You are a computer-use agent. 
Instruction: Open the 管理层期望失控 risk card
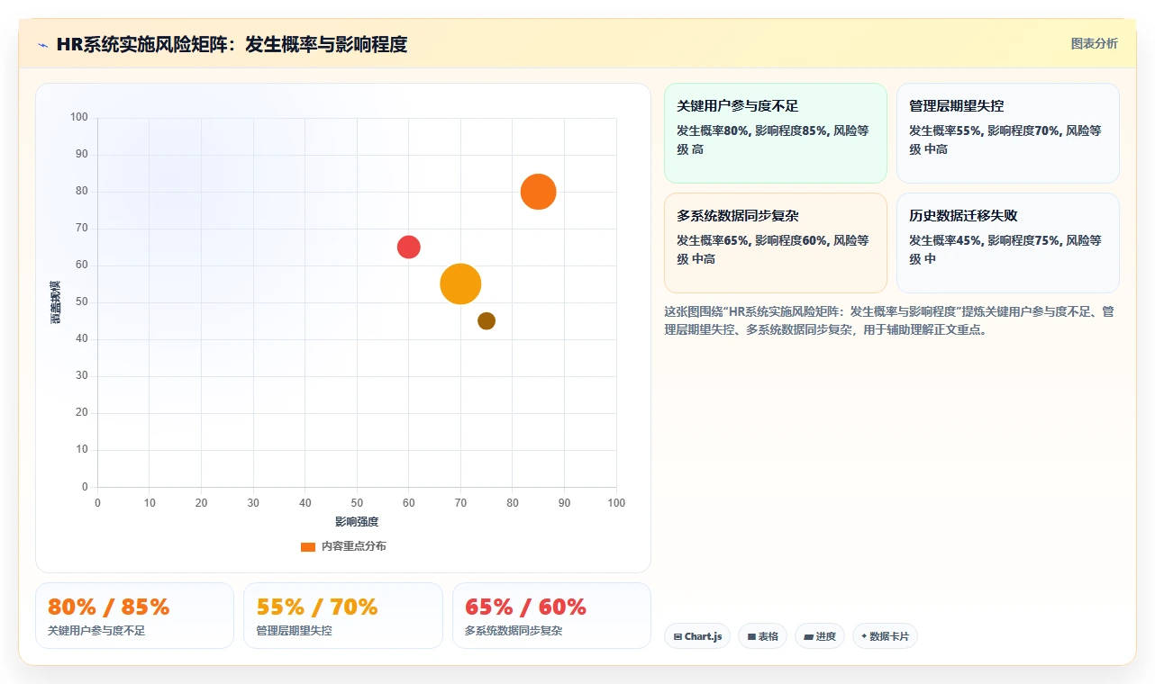pos(1008,133)
